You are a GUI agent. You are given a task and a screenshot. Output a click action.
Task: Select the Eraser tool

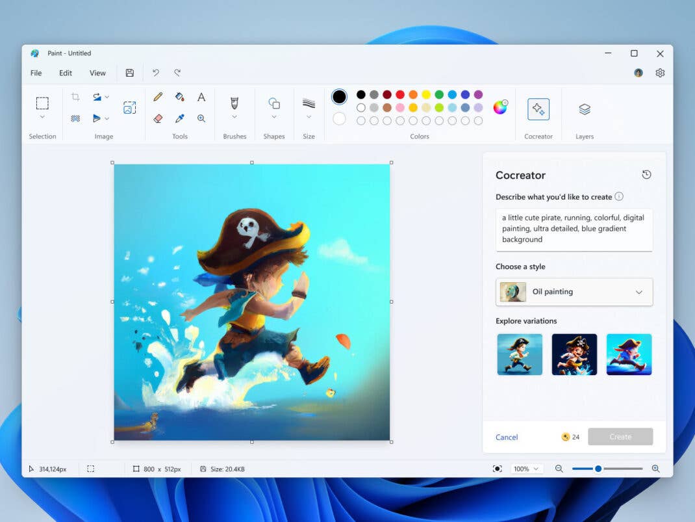[157, 118]
